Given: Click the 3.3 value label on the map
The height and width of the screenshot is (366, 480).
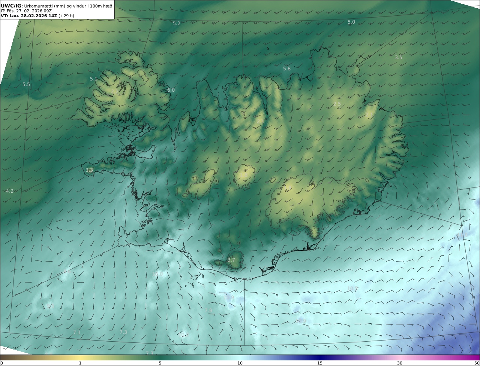Looking at the screenshot, I should click(x=89, y=170).
